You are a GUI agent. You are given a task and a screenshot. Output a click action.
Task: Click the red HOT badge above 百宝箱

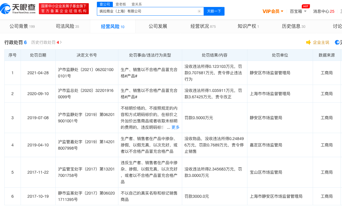coord(305,6)
